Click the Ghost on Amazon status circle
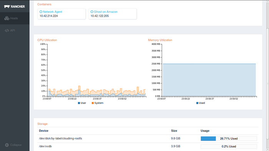 92,12
